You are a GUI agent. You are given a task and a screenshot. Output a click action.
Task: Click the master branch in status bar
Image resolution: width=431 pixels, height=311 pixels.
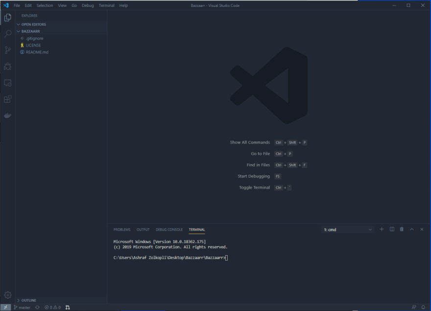tap(22, 308)
